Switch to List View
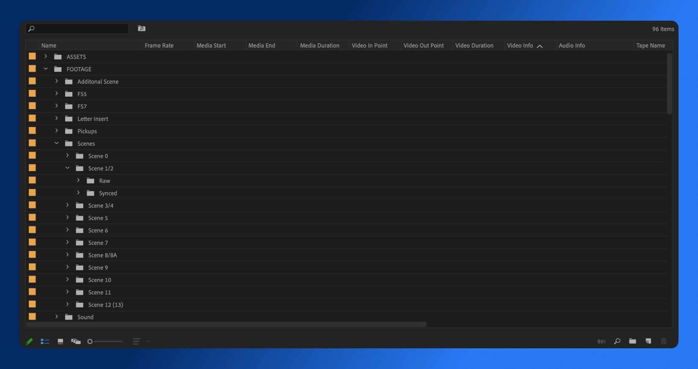 point(45,342)
